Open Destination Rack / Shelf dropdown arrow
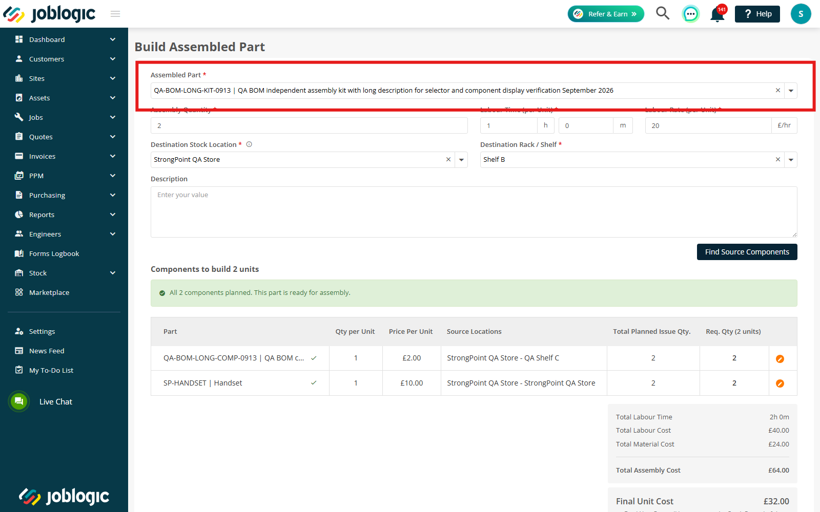The width and height of the screenshot is (820, 512). [x=791, y=160]
